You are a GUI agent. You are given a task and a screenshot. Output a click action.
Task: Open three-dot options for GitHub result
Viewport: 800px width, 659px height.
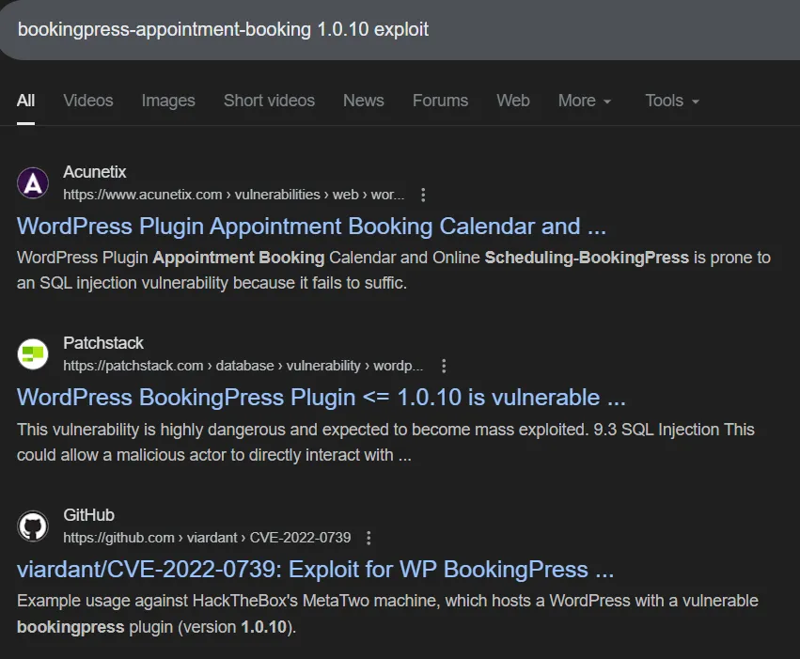click(x=369, y=538)
